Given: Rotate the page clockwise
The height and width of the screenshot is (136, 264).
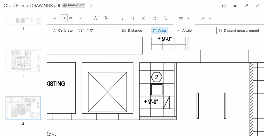Looking at the screenshot, I should pos(154,18).
